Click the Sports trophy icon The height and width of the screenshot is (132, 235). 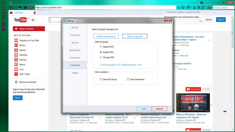(x=16, y=50)
